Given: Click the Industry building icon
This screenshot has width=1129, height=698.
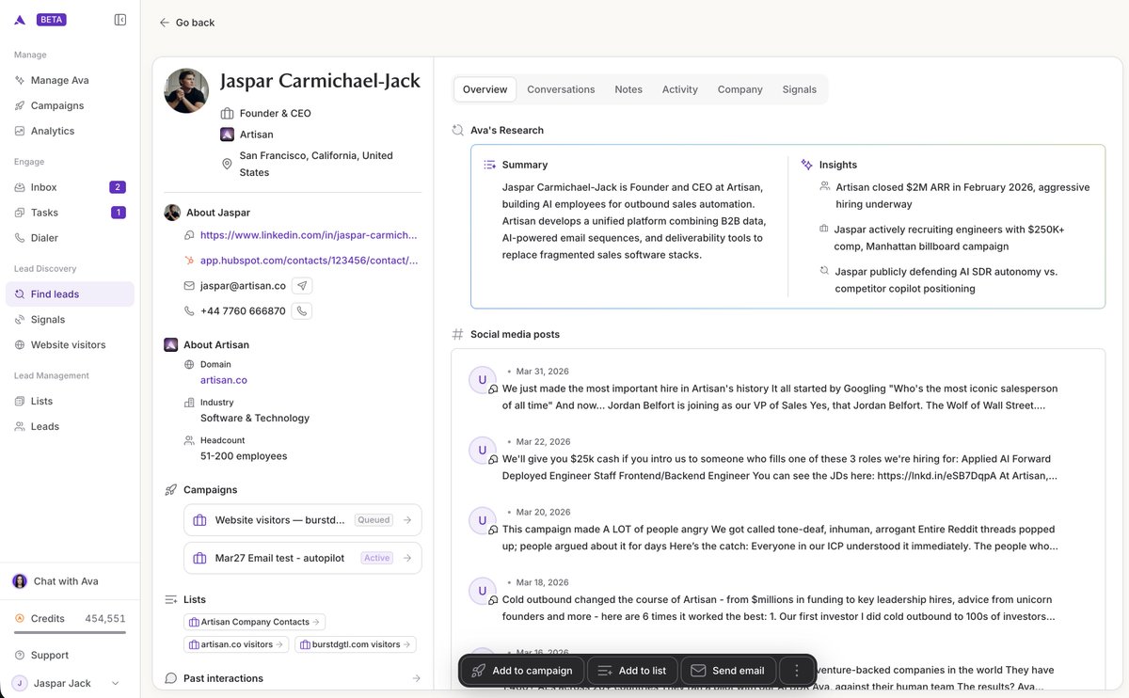Looking at the screenshot, I should click(190, 403).
